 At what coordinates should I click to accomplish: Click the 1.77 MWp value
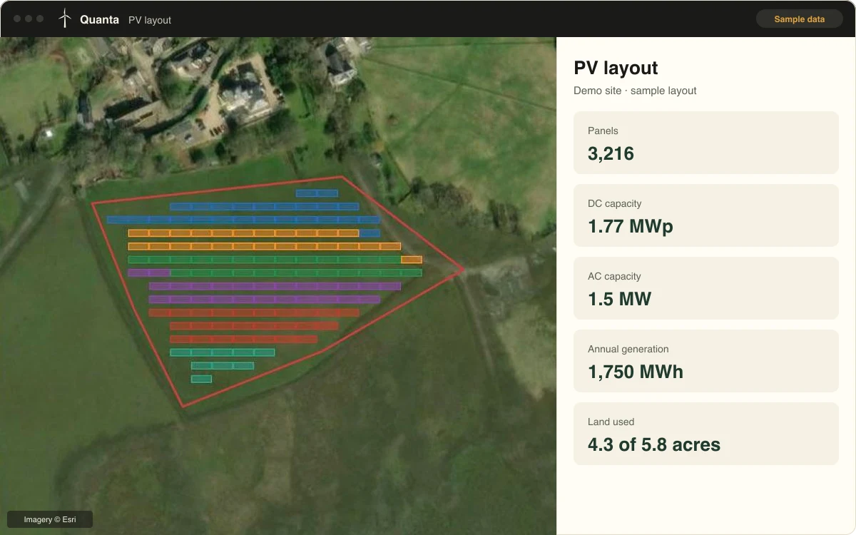(x=630, y=226)
